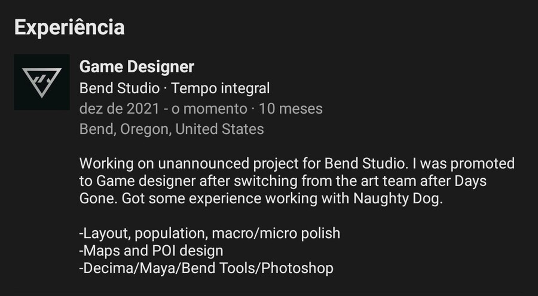
Task: Click the Tempo integral employment type text
Action: pos(220,89)
